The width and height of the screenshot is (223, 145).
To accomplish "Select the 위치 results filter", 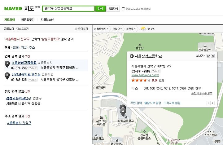I will pos(24,47).
